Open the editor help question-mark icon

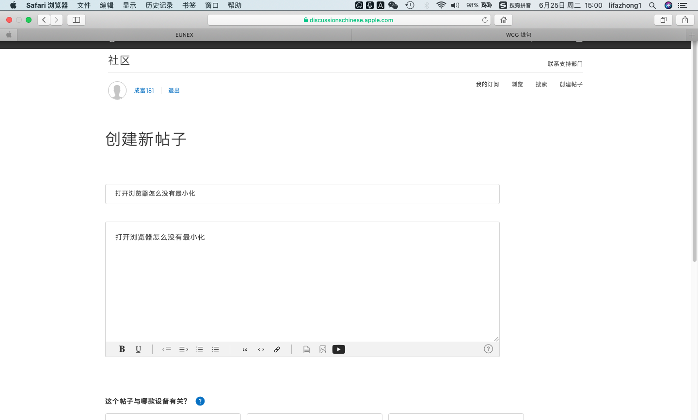pyautogui.click(x=488, y=349)
